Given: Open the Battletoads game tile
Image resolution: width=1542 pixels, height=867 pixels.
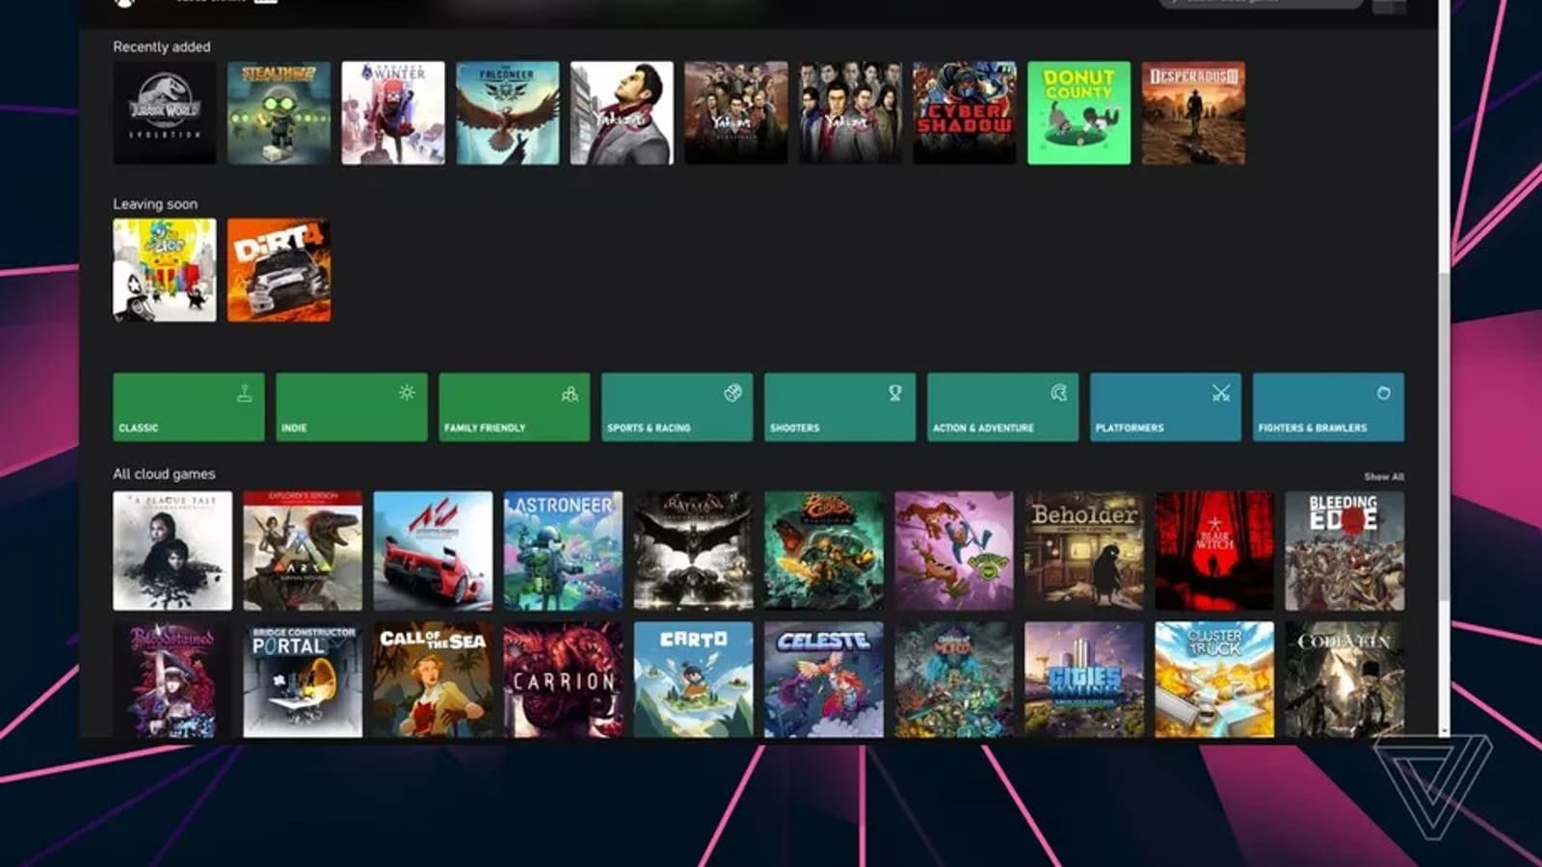Looking at the screenshot, I should [954, 551].
